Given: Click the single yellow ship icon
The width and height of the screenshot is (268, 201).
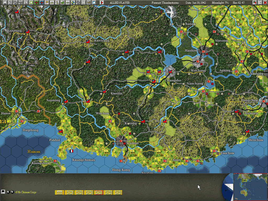Looking at the screenshot, I should click(x=52, y=3).
